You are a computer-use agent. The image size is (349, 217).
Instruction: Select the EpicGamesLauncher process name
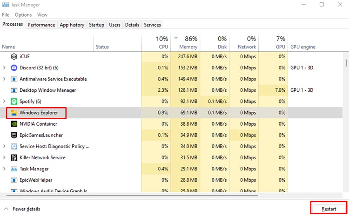[41, 135]
